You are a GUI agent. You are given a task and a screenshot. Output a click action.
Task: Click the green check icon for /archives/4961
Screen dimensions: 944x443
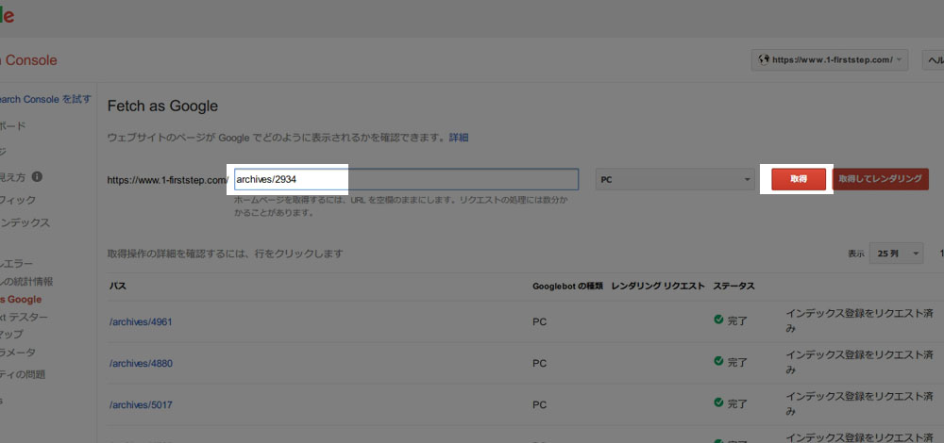pos(718,320)
